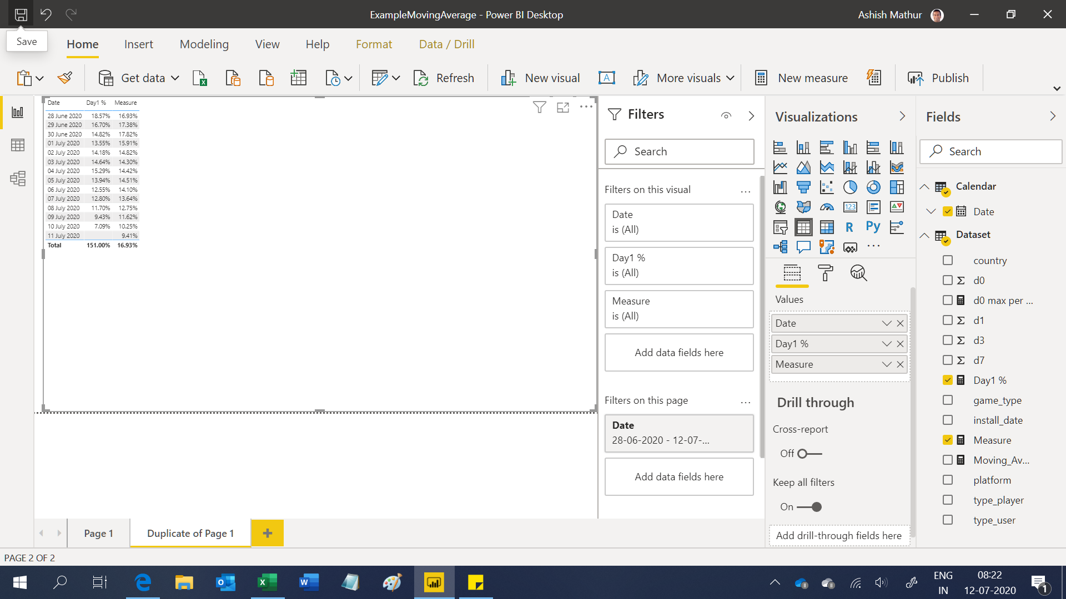Go to the Page 1 tab

coord(98,533)
